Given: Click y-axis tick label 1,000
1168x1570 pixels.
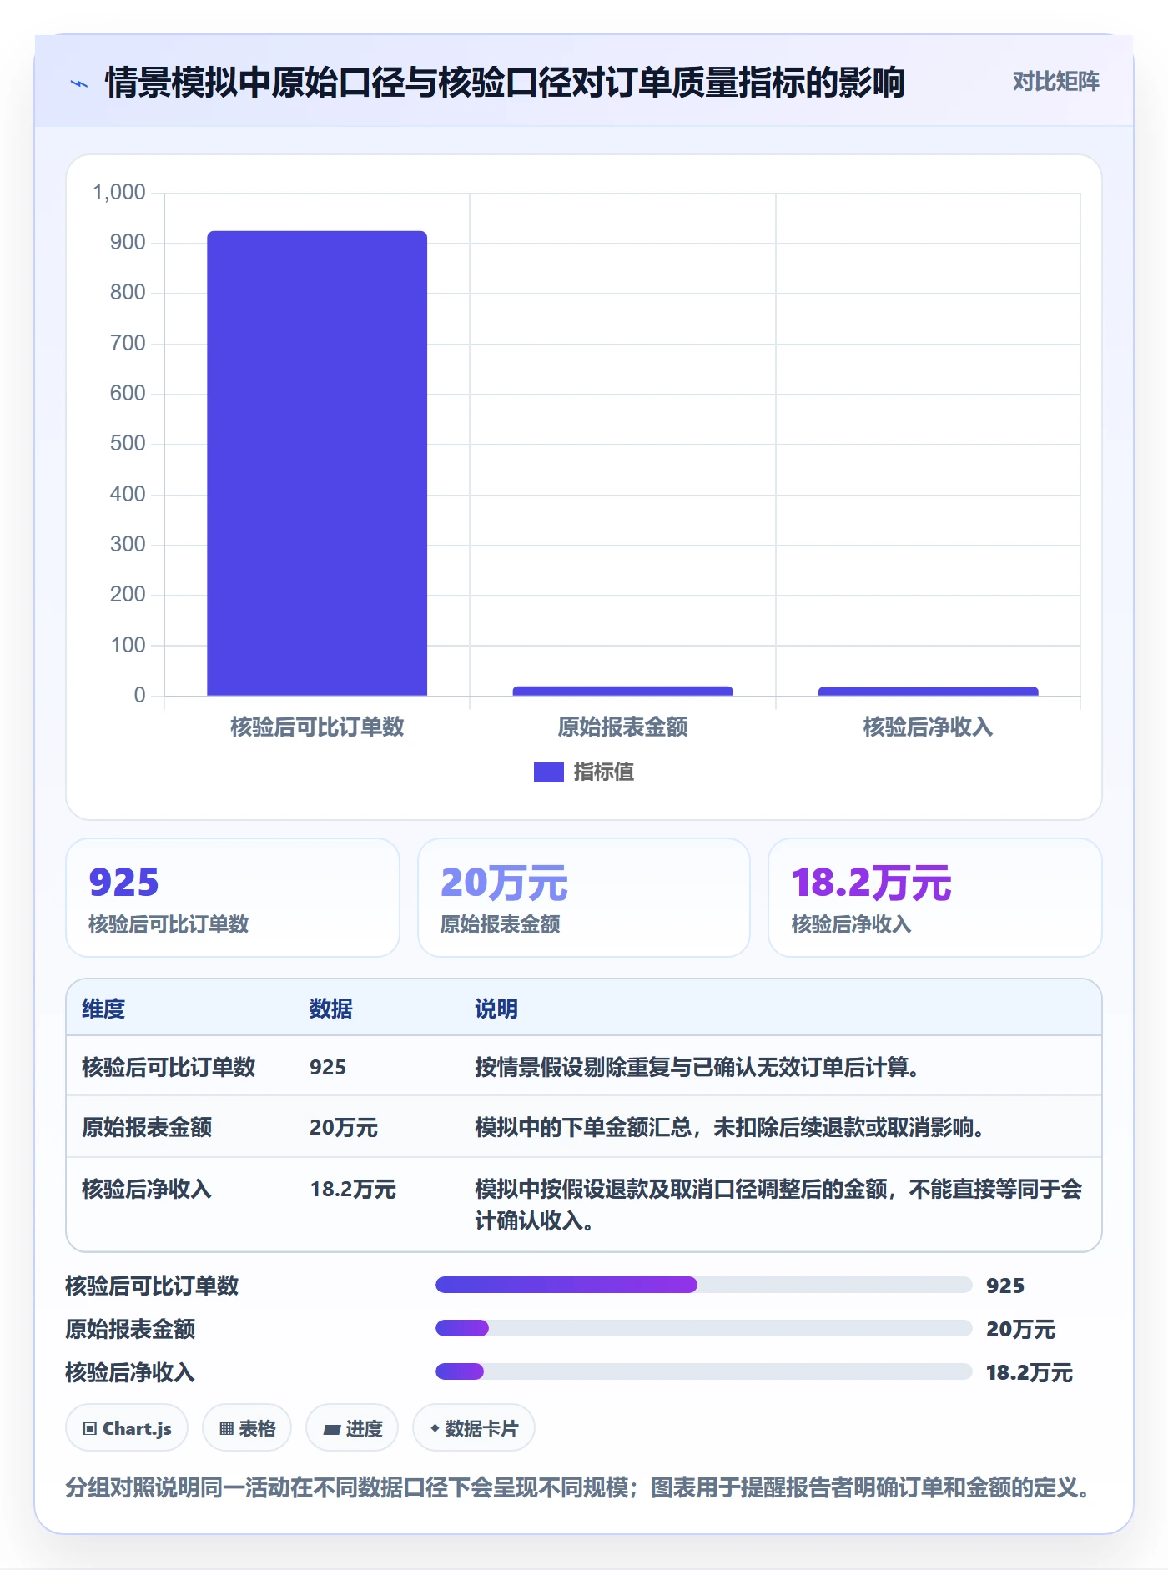Looking at the screenshot, I should tap(119, 193).
